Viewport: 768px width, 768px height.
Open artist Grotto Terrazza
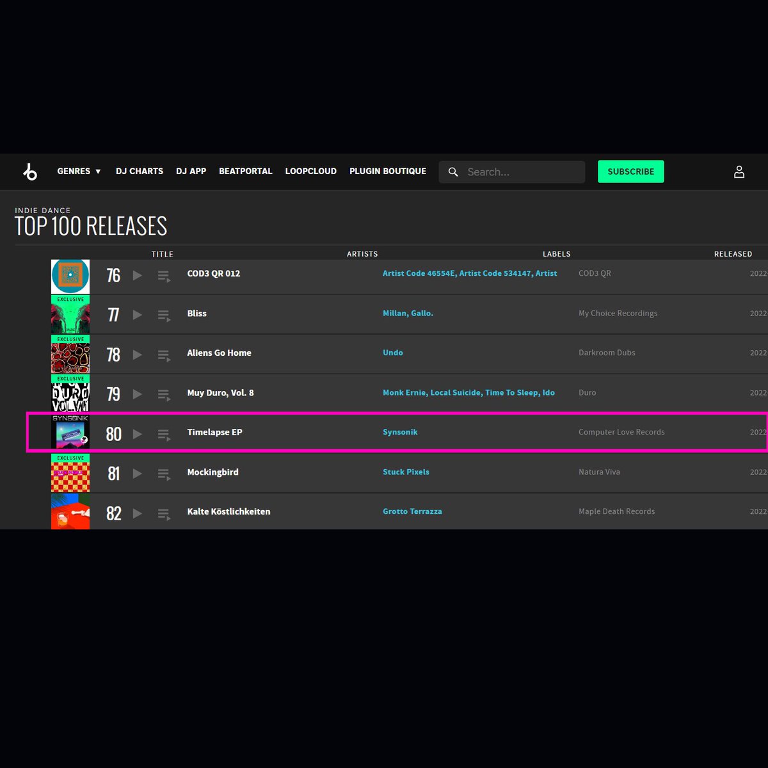[x=412, y=511]
